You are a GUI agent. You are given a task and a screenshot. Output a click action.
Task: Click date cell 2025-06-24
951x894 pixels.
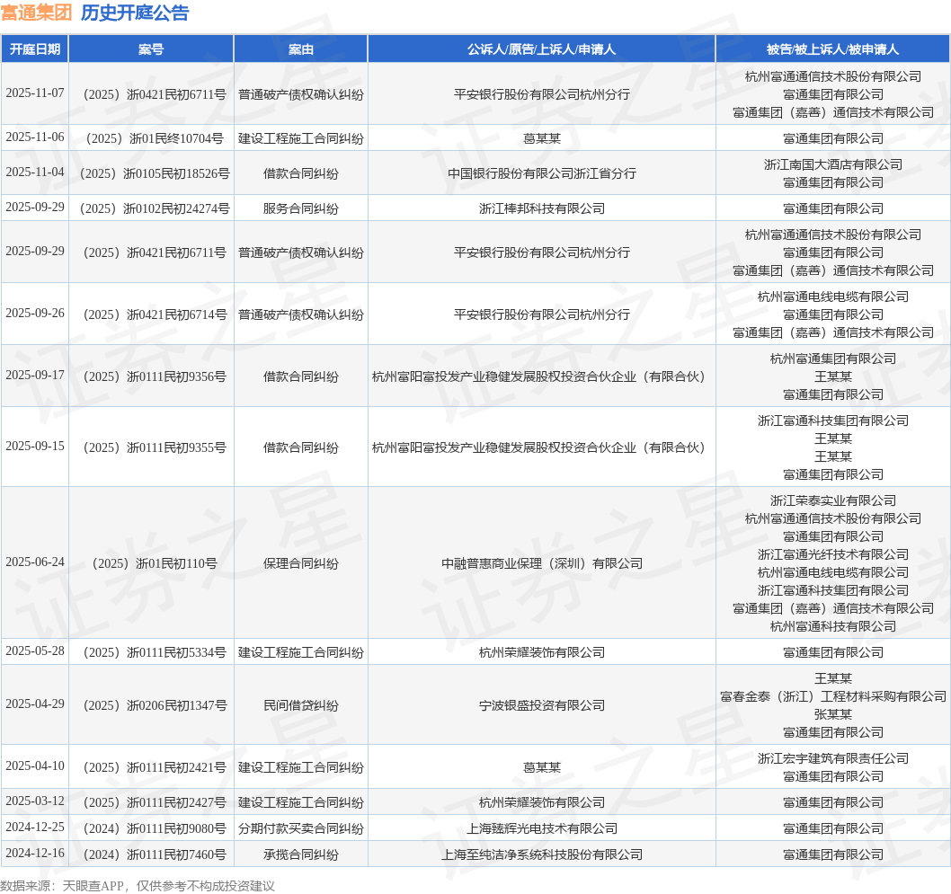point(34,562)
